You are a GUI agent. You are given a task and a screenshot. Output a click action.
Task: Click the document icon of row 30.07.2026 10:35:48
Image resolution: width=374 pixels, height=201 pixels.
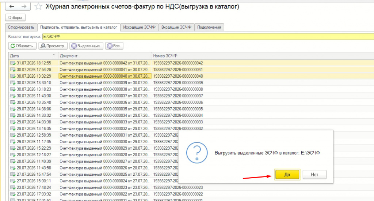[x=13, y=102]
